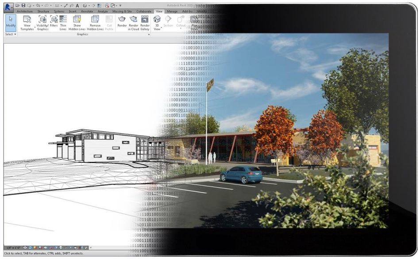The height and width of the screenshot is (259, 420).
Task: Open the Redo history dropdown arrow
Action: pos(50,6)
